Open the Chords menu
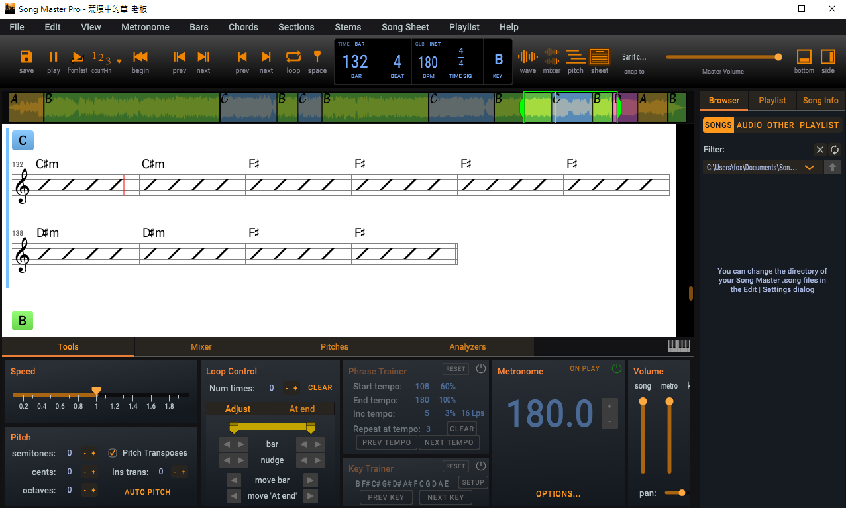The height and width of the screenshot is (508, 846). (243, 27)
